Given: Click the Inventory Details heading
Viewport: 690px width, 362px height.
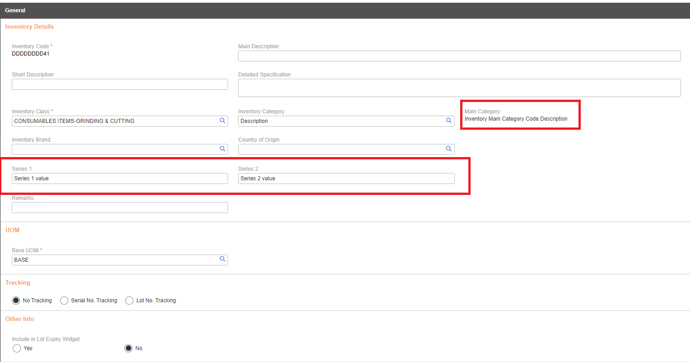Looking at the screenshot, I should (29, 26).
